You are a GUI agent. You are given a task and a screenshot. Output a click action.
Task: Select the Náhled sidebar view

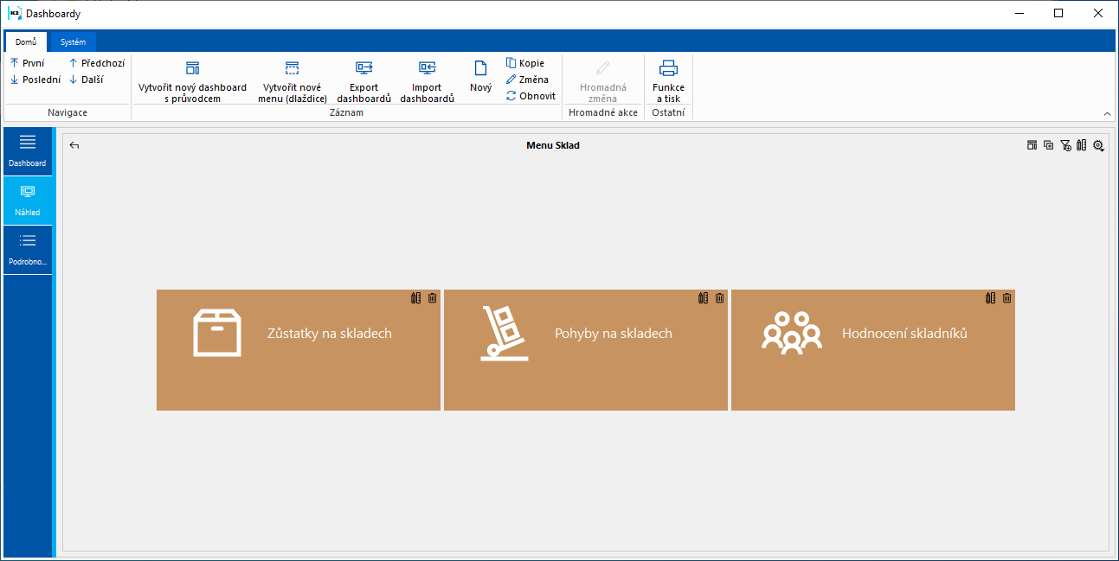coord(28,201)
